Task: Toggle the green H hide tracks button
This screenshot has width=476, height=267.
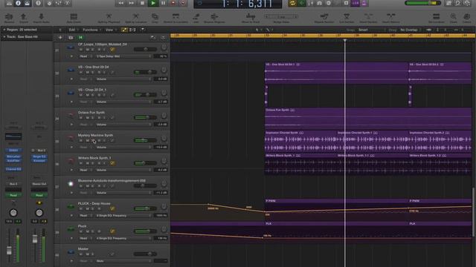Action: (80, 38)
